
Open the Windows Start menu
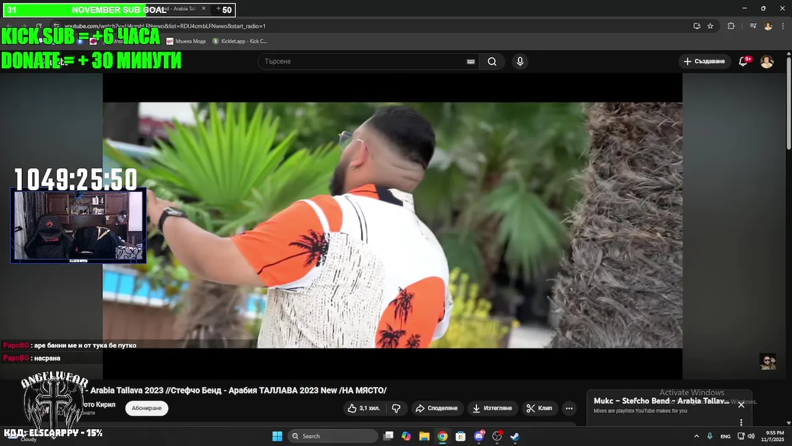[x=277, y=436]
